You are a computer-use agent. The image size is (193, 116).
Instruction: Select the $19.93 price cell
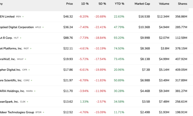pyautogui.click(x=68, y=59)
